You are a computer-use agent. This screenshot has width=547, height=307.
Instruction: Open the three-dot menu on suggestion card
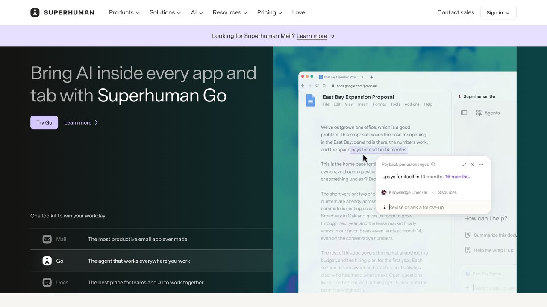481,164
